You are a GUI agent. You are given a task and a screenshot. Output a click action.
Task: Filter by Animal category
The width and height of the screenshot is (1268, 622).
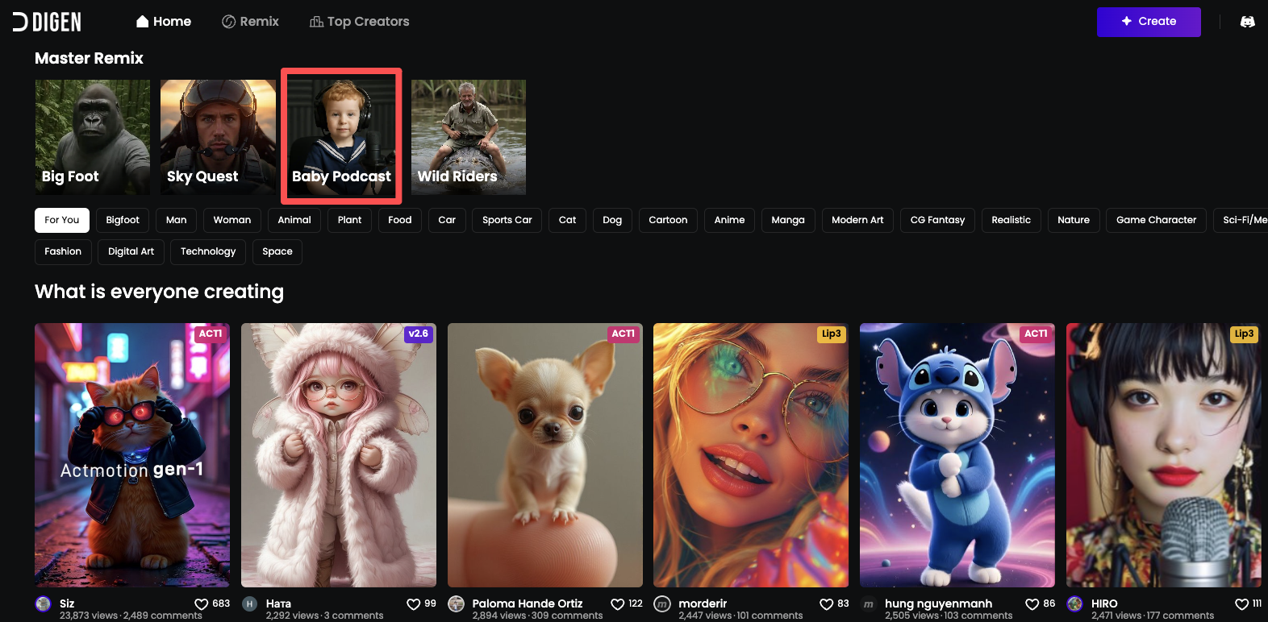(294, 220)
